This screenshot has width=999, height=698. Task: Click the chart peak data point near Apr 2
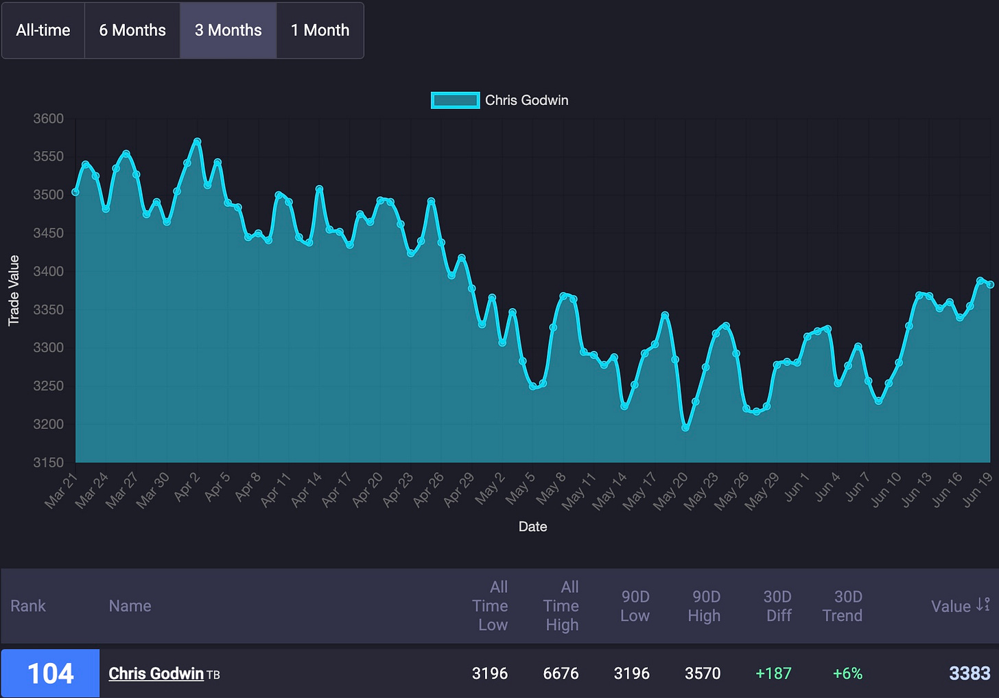pyautogui.click(x=198, y=141)
